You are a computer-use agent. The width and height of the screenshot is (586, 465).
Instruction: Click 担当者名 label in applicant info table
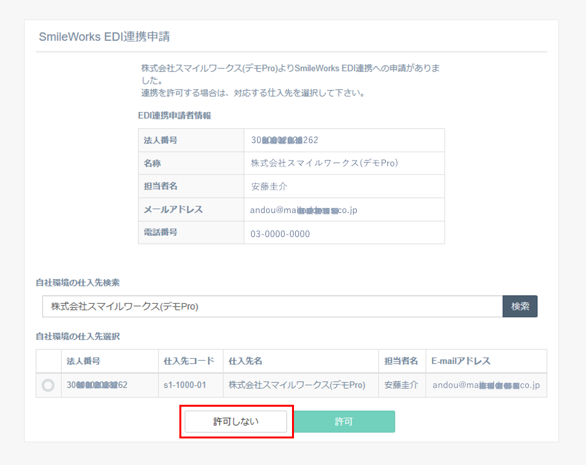(x=161, y=186)
